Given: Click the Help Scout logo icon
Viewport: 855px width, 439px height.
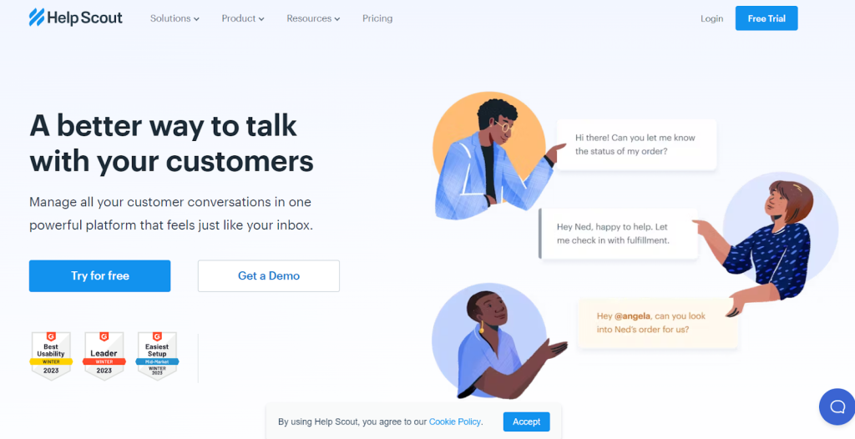Looking at the screenshot, I should point(37,18).
